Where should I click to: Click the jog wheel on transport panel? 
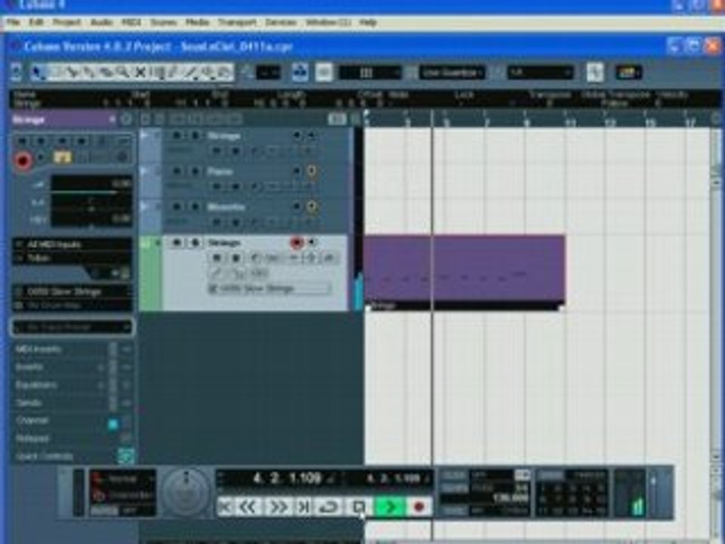187,493
